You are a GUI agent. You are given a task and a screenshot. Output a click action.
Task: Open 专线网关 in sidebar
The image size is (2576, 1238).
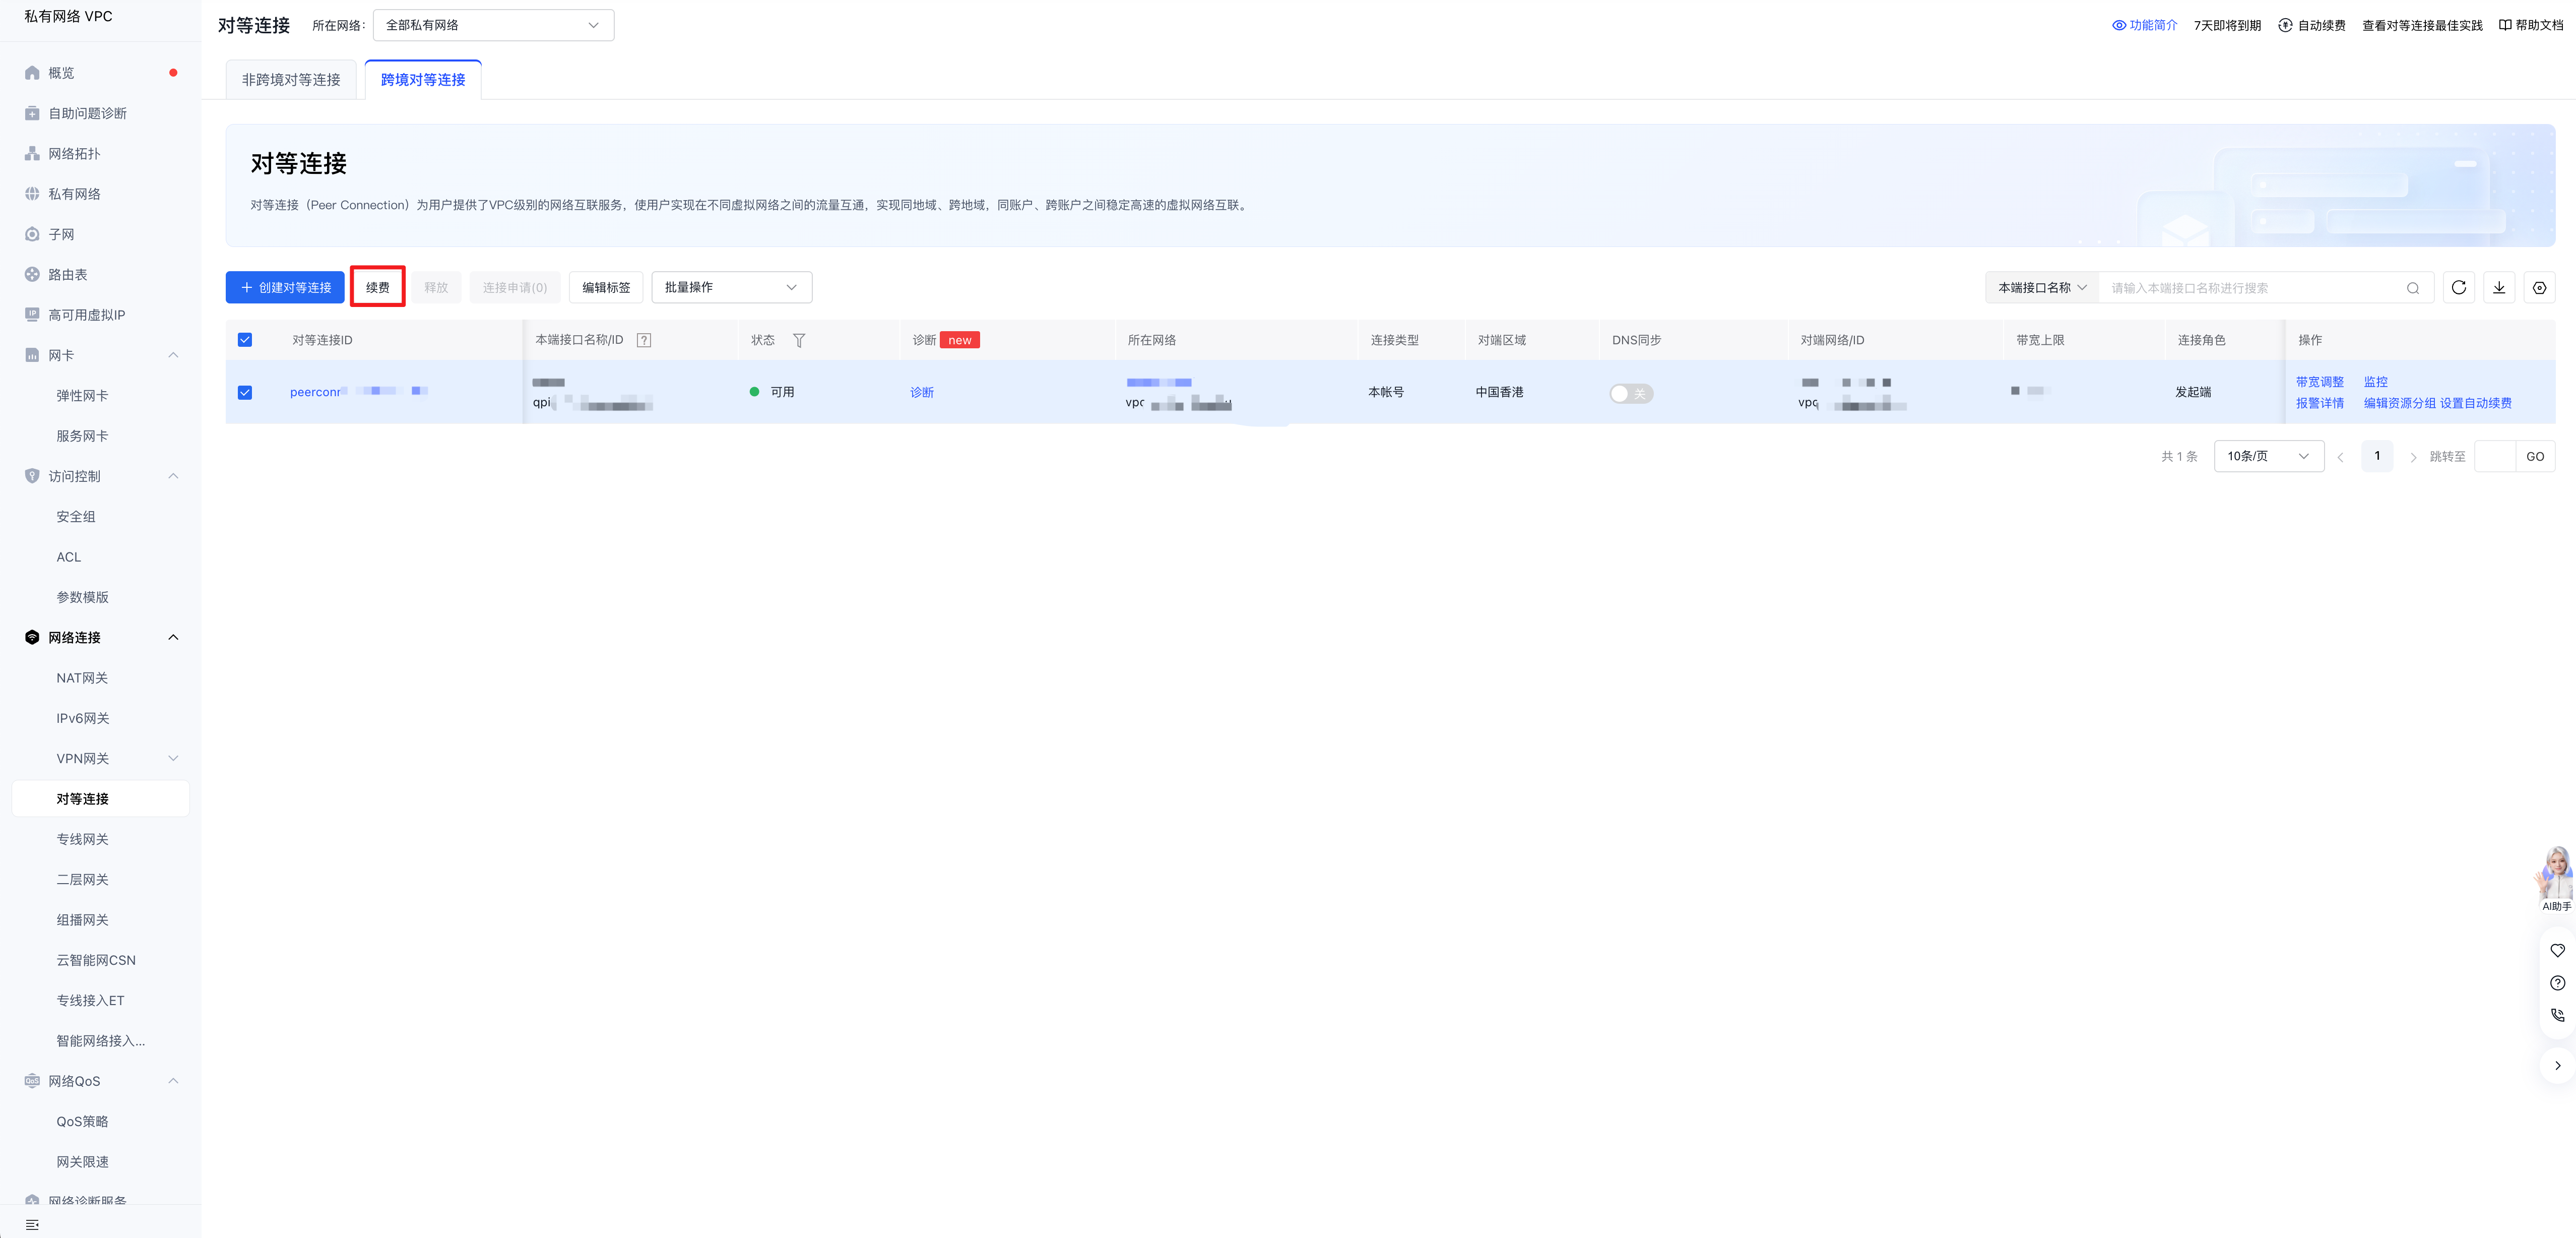82,839
